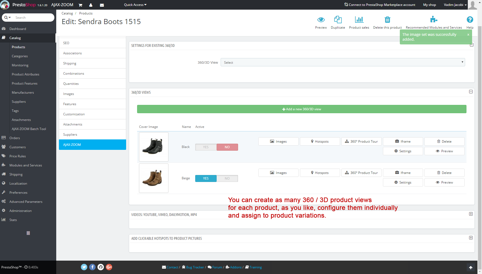Click the beige boots cover image thumbnail
The height and width of the screenshot is (274, 482).
154,178
